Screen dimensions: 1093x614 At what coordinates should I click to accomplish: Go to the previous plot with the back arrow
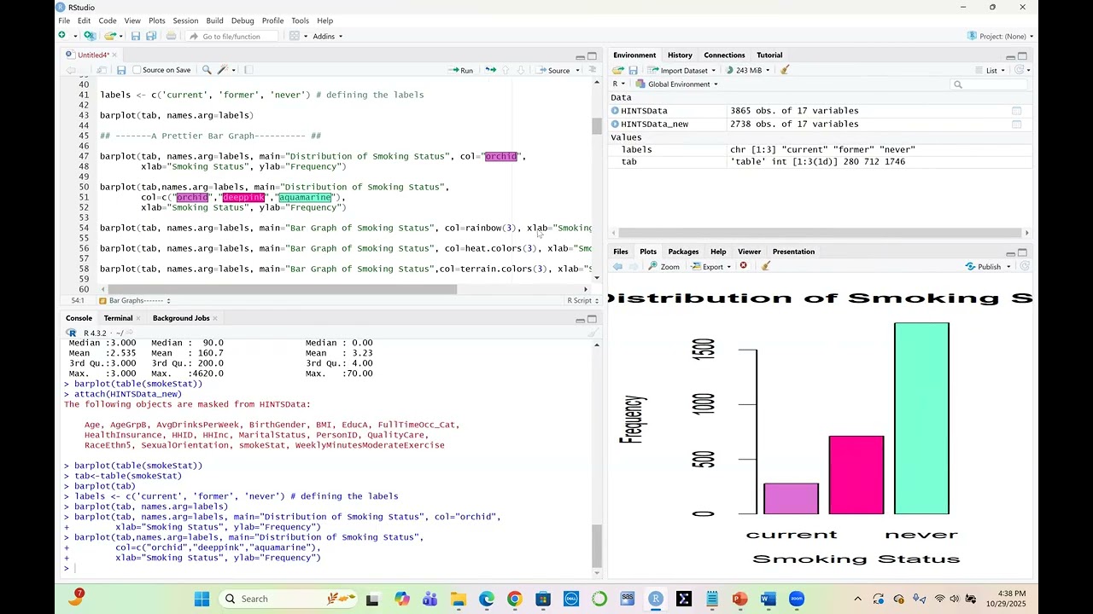[x=618, y=266]
